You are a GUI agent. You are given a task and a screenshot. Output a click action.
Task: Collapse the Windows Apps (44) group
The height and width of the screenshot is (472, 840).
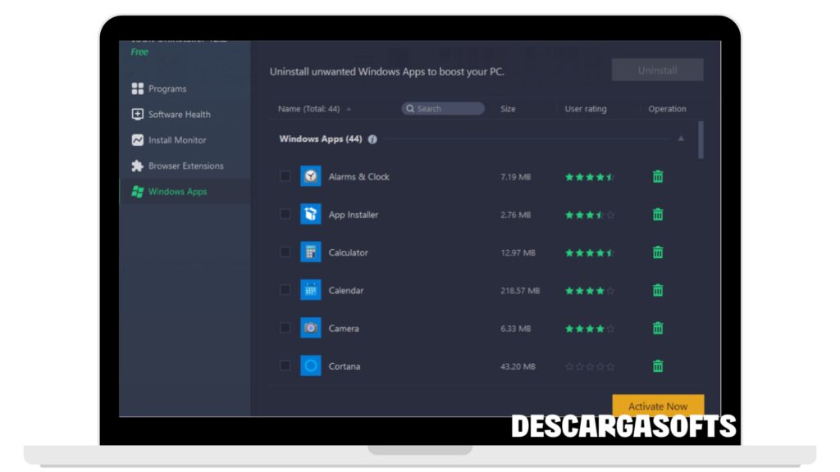click(x=681, y=138)
